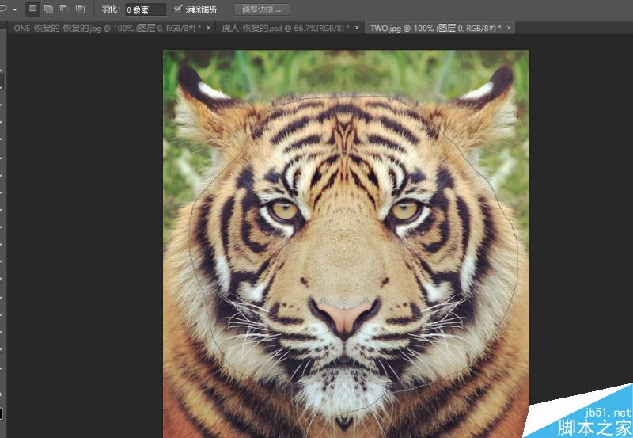Image resolution: width=633 pixels, height=438 pixels.
Task: Choose the Intersect with Selection mode icon
Action: (x=81, y=9)
